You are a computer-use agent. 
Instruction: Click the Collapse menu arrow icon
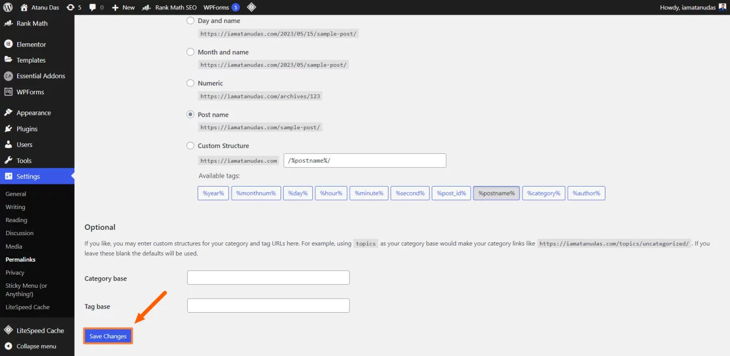click(8, 346)
